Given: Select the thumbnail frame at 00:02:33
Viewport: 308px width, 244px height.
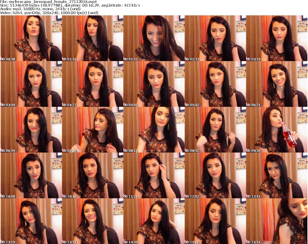Looking at the screenshot, I should point(215,38).
